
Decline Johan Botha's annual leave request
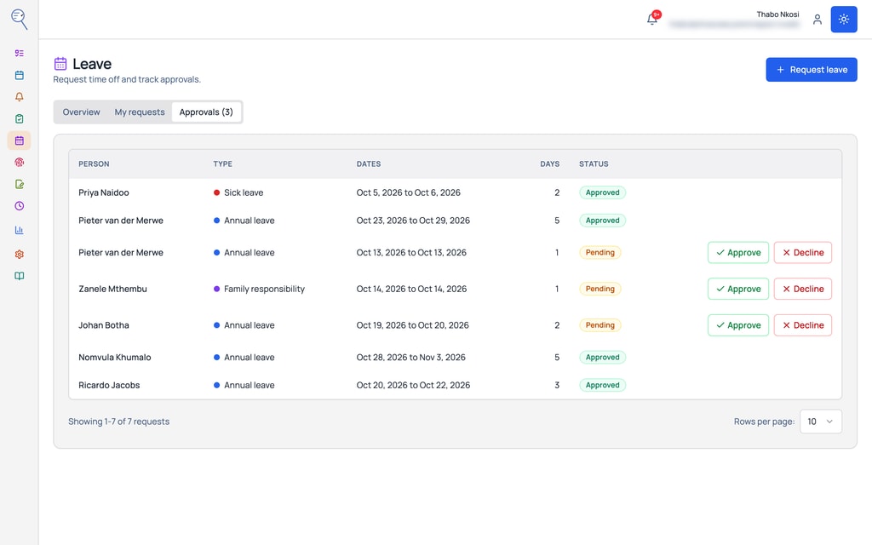pos(802,325)
